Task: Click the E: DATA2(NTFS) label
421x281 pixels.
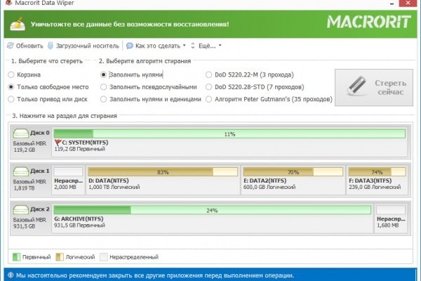Action: [x=265, y=181]
